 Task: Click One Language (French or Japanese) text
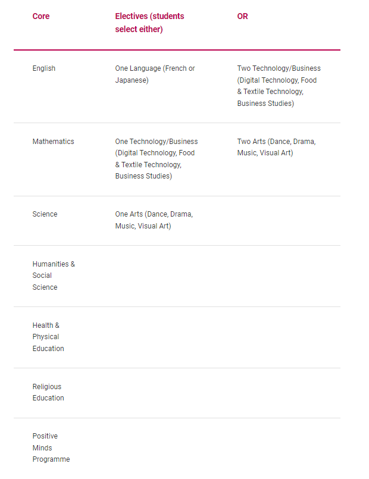155,74
